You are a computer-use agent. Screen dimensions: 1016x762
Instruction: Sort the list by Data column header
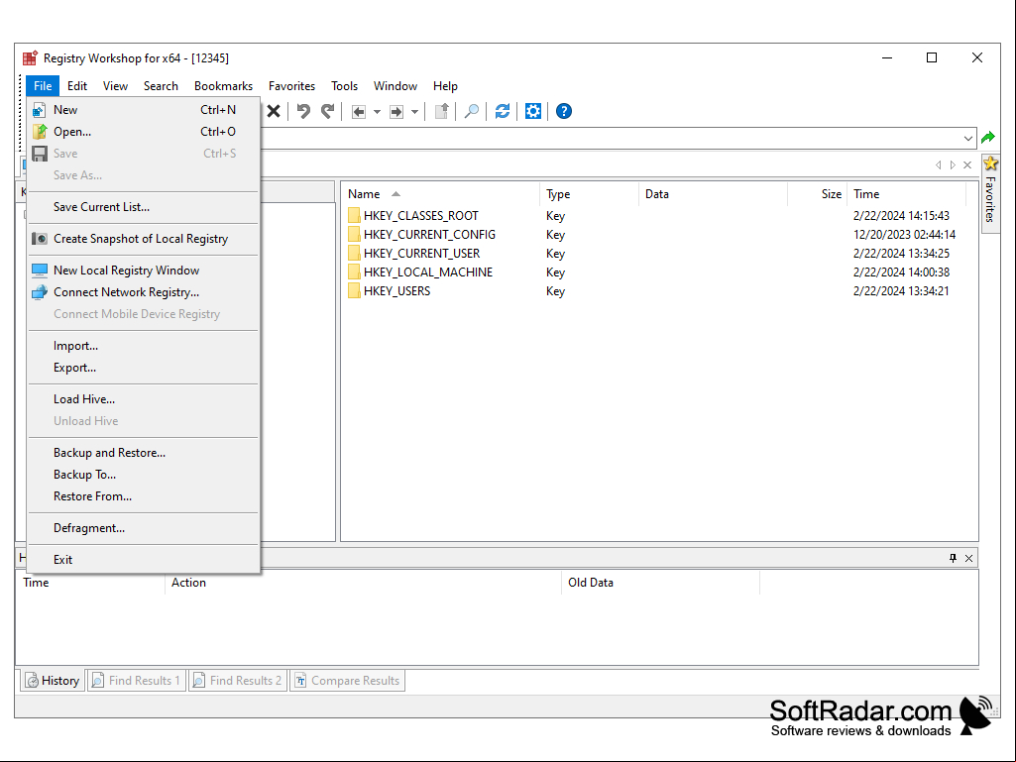click(x=713, y=194)
